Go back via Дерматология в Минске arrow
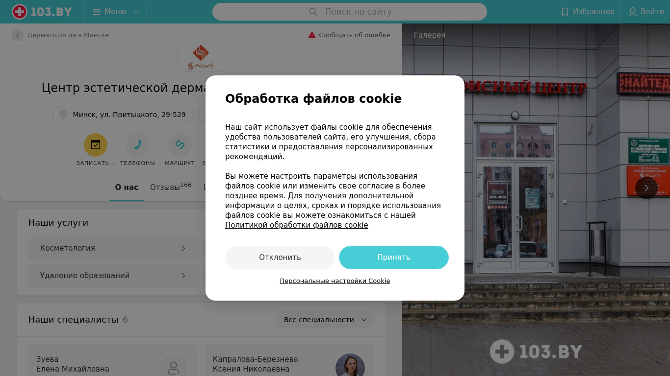 pos(18,35)
